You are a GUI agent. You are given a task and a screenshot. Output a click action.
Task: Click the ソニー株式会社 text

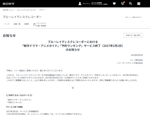136,60
